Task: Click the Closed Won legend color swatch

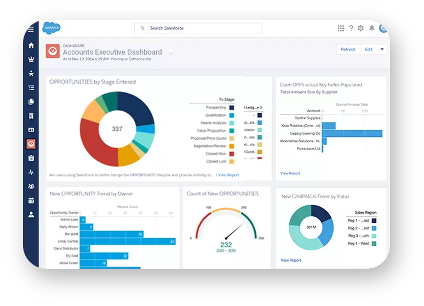Action: click(232, 154)
